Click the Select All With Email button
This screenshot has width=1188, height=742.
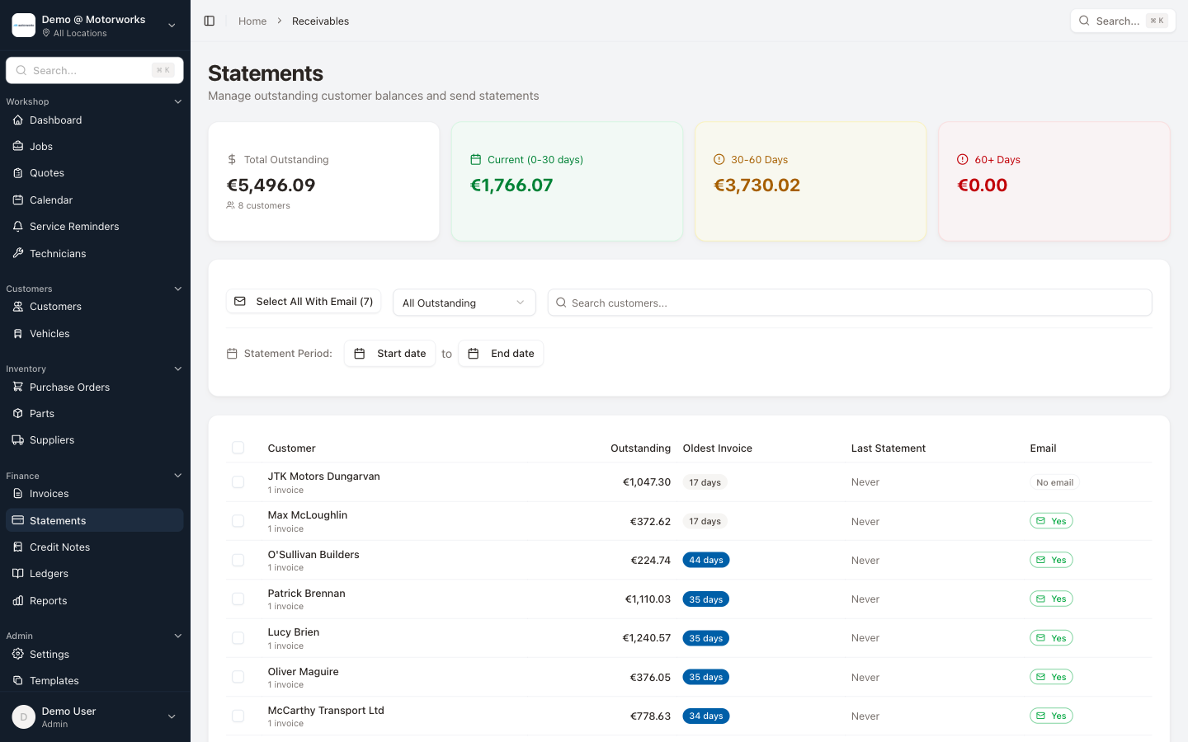tap(303, 301)
